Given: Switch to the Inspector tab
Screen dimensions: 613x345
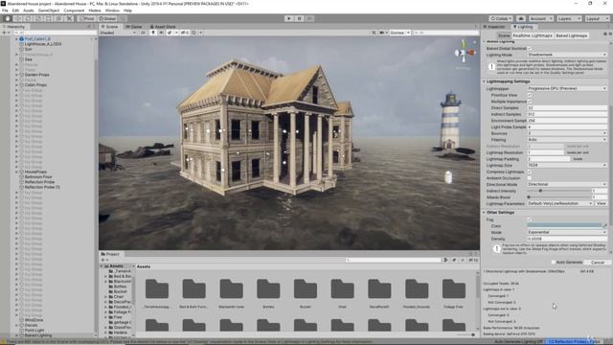Looking at the screenshot, I should (494, 27).
